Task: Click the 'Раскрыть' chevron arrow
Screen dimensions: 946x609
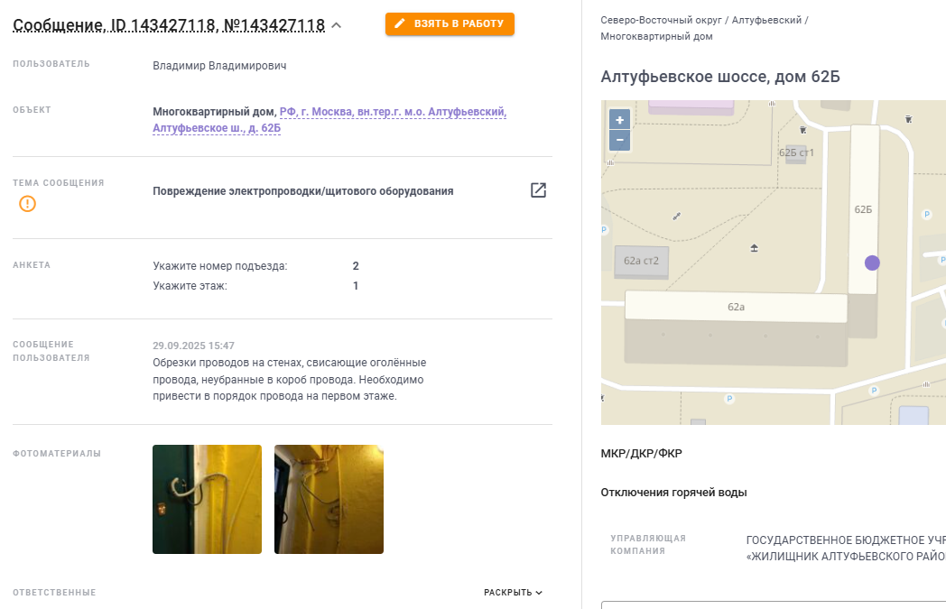Action: [x=539, y=593]
